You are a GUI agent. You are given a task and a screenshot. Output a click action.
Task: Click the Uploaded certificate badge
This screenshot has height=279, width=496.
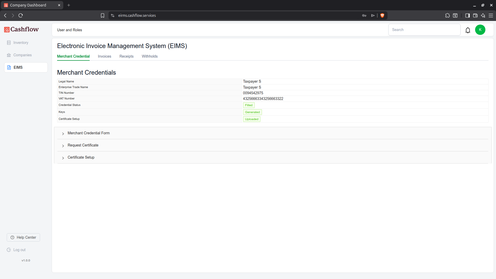coord(252,119)
